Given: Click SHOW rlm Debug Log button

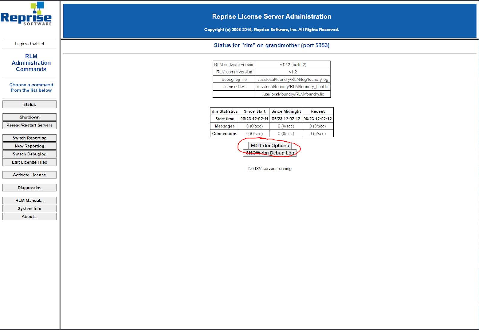Looking at the screenshot, I should tap(270, 153).
